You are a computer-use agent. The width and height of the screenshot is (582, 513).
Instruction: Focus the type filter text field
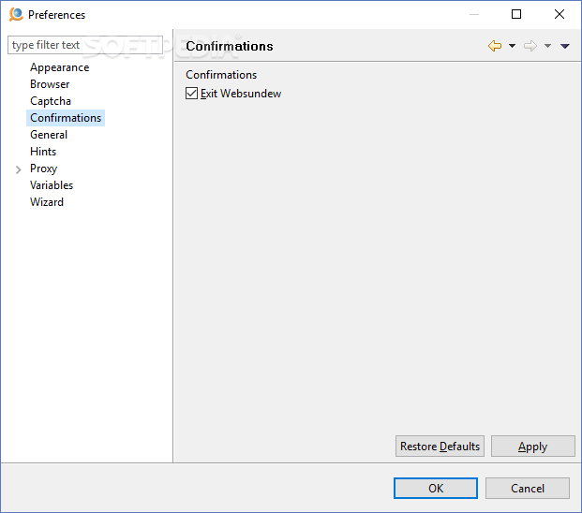click(x=85, y=45)
